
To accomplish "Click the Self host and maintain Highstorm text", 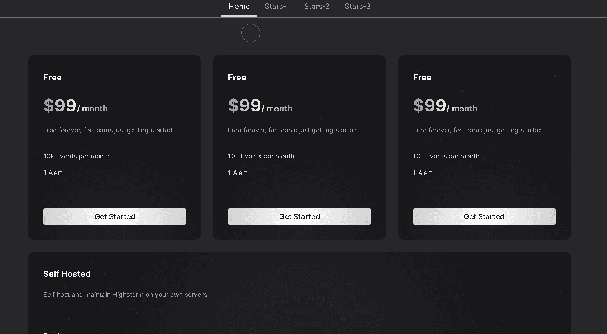I will pyautogui.click(x=125, y=295).
